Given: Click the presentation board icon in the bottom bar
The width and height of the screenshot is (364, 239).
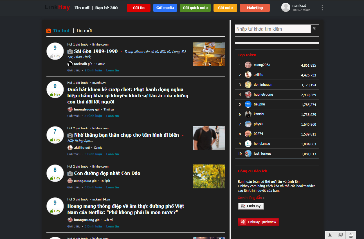Looking at the screenshot, I should coord(351,235).
